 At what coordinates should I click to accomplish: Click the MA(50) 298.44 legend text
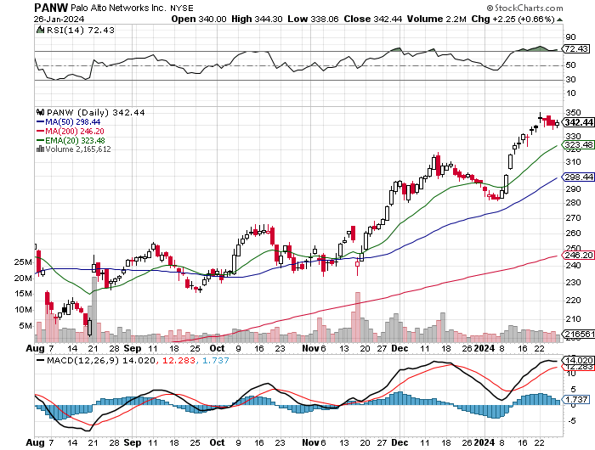point(72,122)
